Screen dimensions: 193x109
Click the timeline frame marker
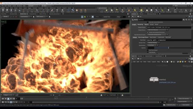[x=56, y=98]
